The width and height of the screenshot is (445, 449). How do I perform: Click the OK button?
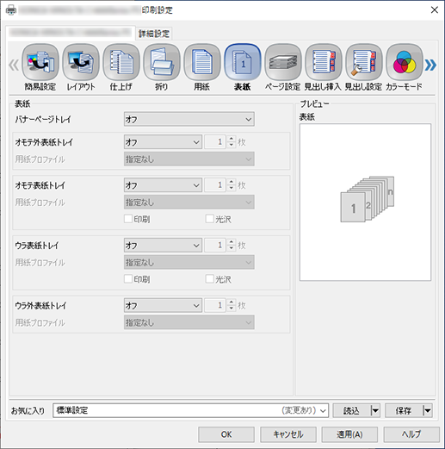(x=226, y=434)
